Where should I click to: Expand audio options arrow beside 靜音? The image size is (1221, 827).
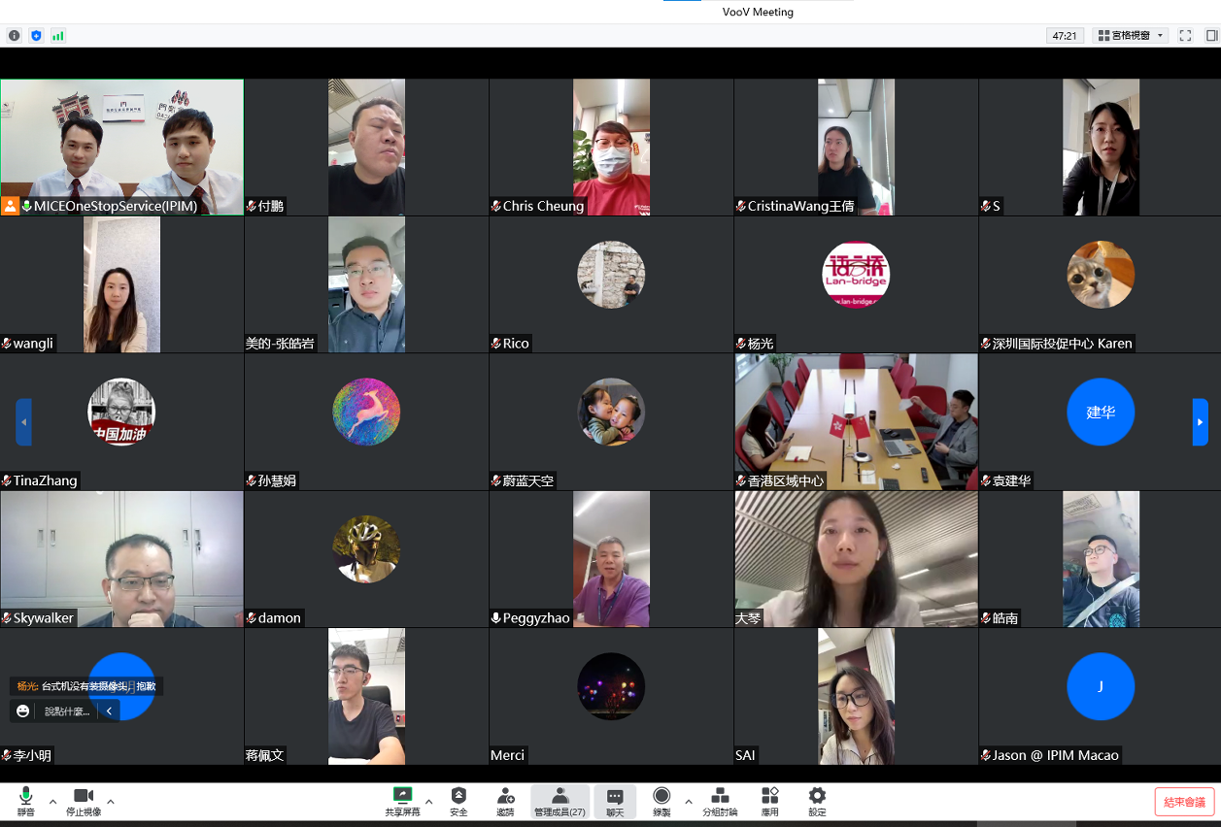[x=53, y=802]
